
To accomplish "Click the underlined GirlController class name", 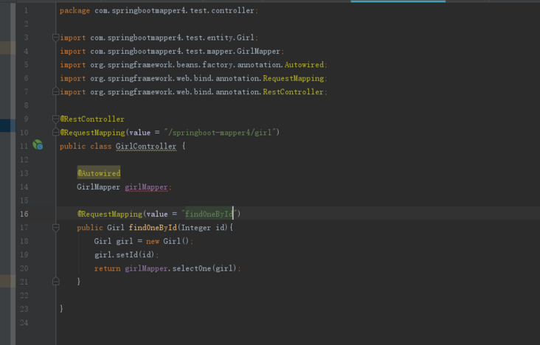I will [x=146, y=146].
